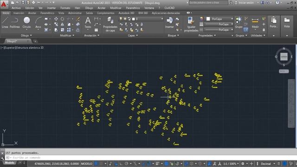Image resolution: width=297 pixels, height=167 pixels.
Task: Click the Erase pencil icon in Modificar
Action: (78, 19)
